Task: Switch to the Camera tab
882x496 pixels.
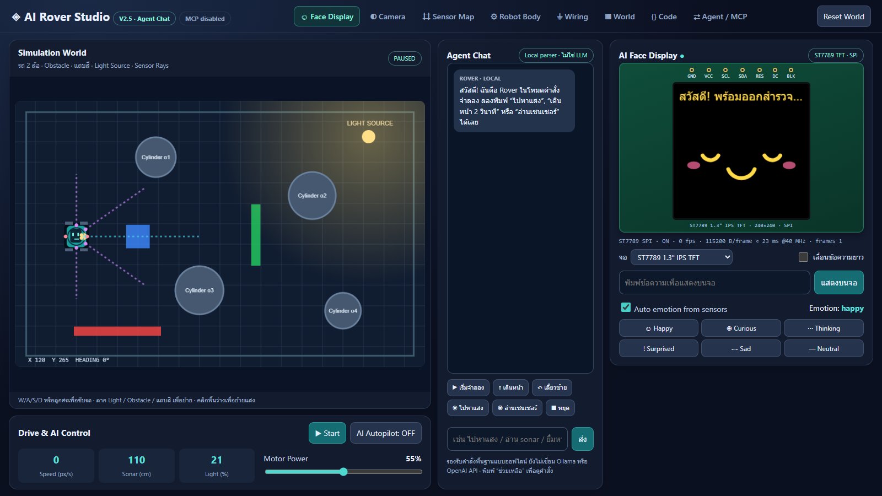Action: click(388, 17)
